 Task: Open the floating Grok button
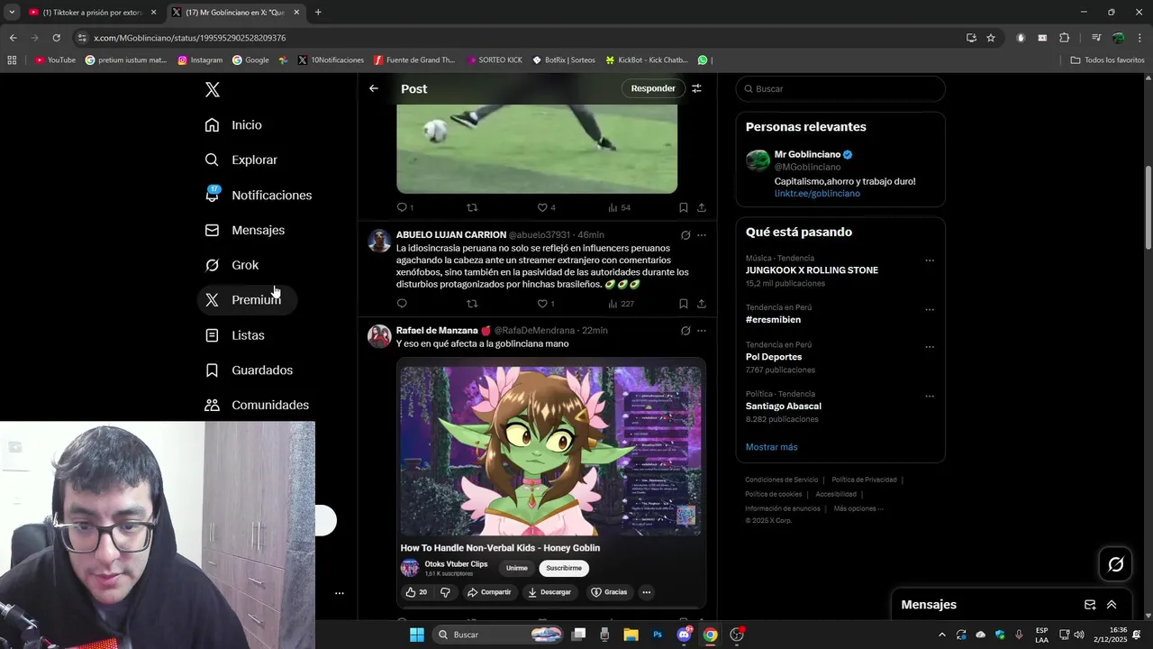coord(1115,564)
